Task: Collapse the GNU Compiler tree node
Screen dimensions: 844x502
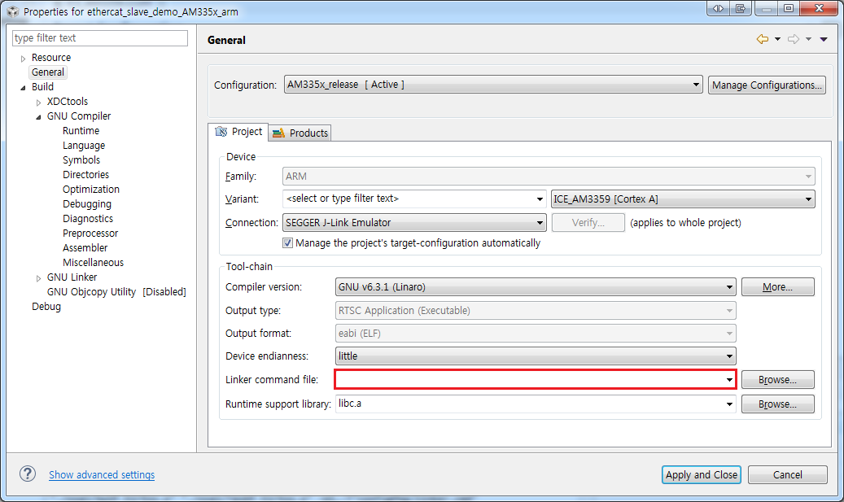Action: (39, 117)
